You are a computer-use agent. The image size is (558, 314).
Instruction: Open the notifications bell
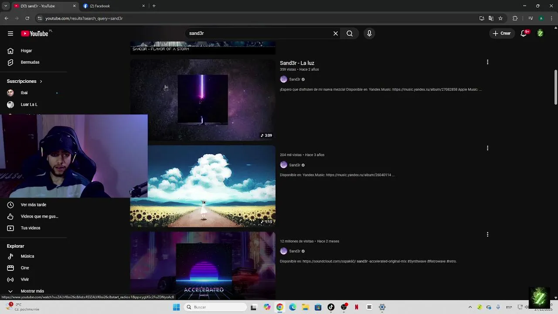click(x=524, y=33)
